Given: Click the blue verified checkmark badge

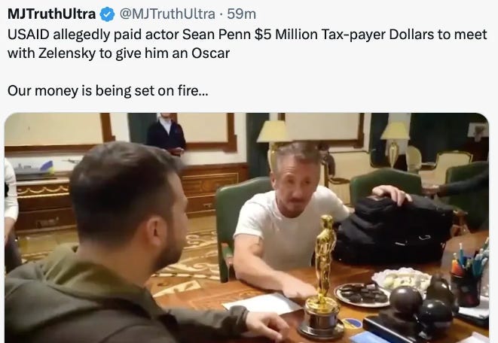Looking at the screenshot, I should pyautogui.click(x=107, y=14).
